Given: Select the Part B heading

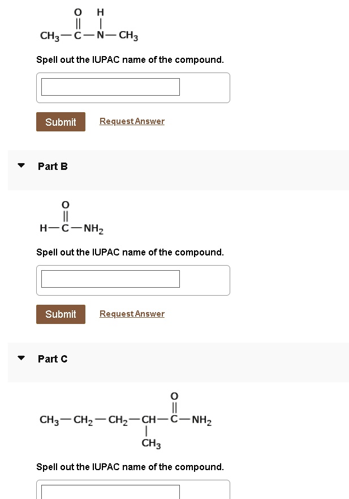Looking at the screenshot, I should [53, 166].
